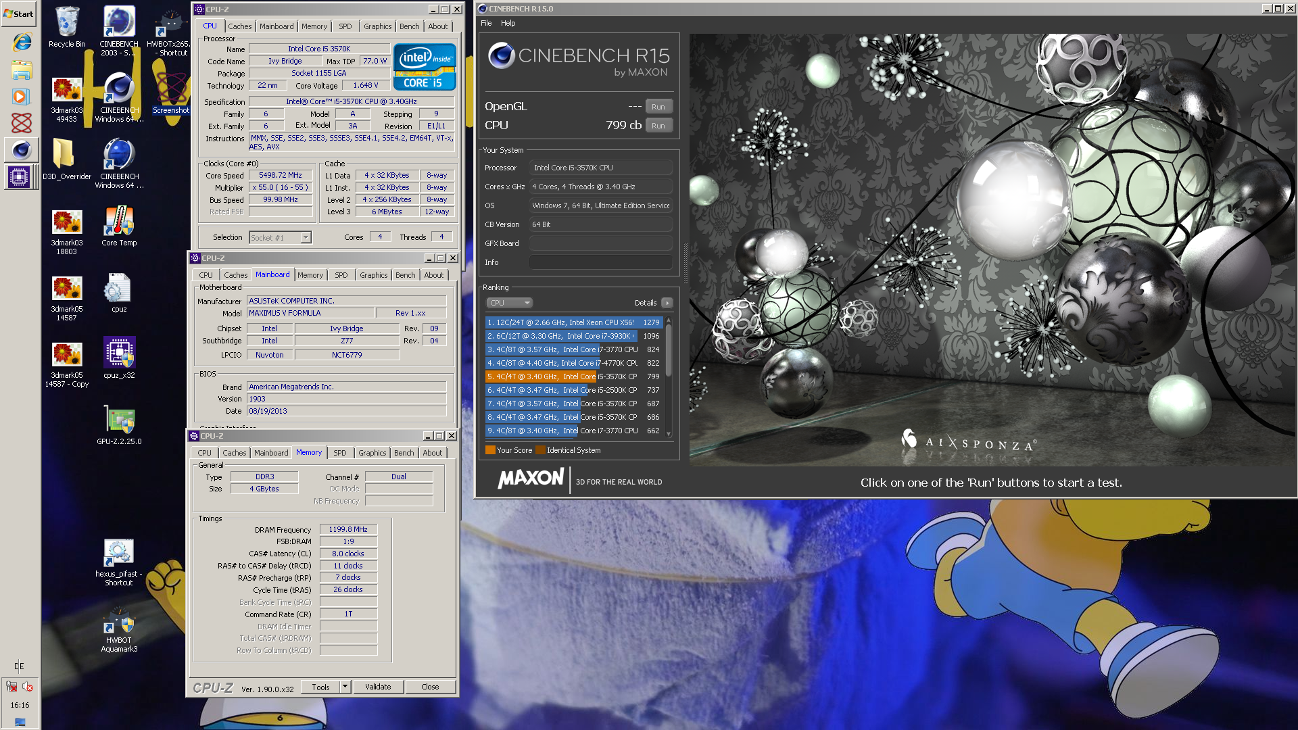
Task: Open Internet Explorer from the taskbar
Action: click(x=21, y=42)
